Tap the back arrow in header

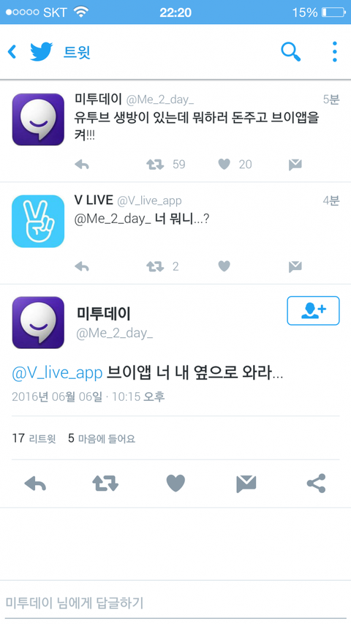click(x=12, y=52)
